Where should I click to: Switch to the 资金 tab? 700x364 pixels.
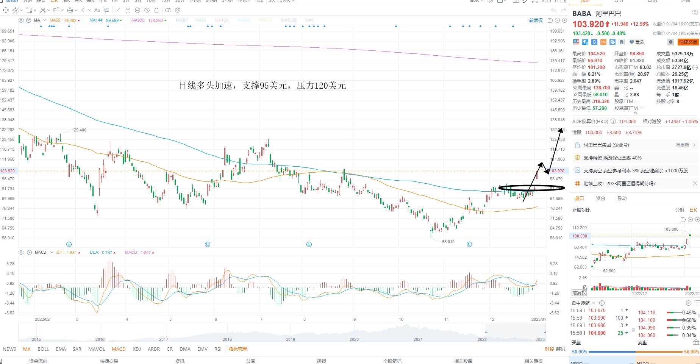(601, 198)
